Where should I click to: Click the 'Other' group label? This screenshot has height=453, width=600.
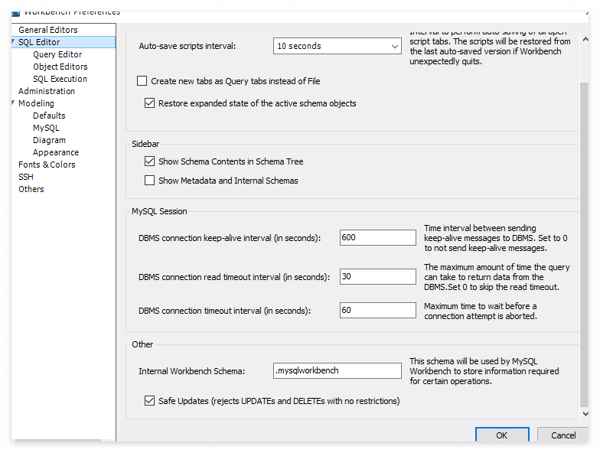click(142, 344)
